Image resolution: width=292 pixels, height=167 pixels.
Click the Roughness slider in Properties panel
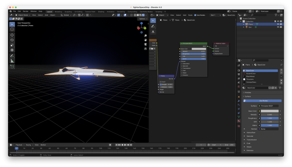click(269, 118)
